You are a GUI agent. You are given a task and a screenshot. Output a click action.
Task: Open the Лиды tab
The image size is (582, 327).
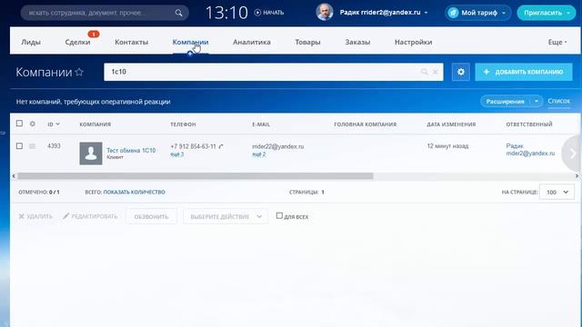click(31, 43)
